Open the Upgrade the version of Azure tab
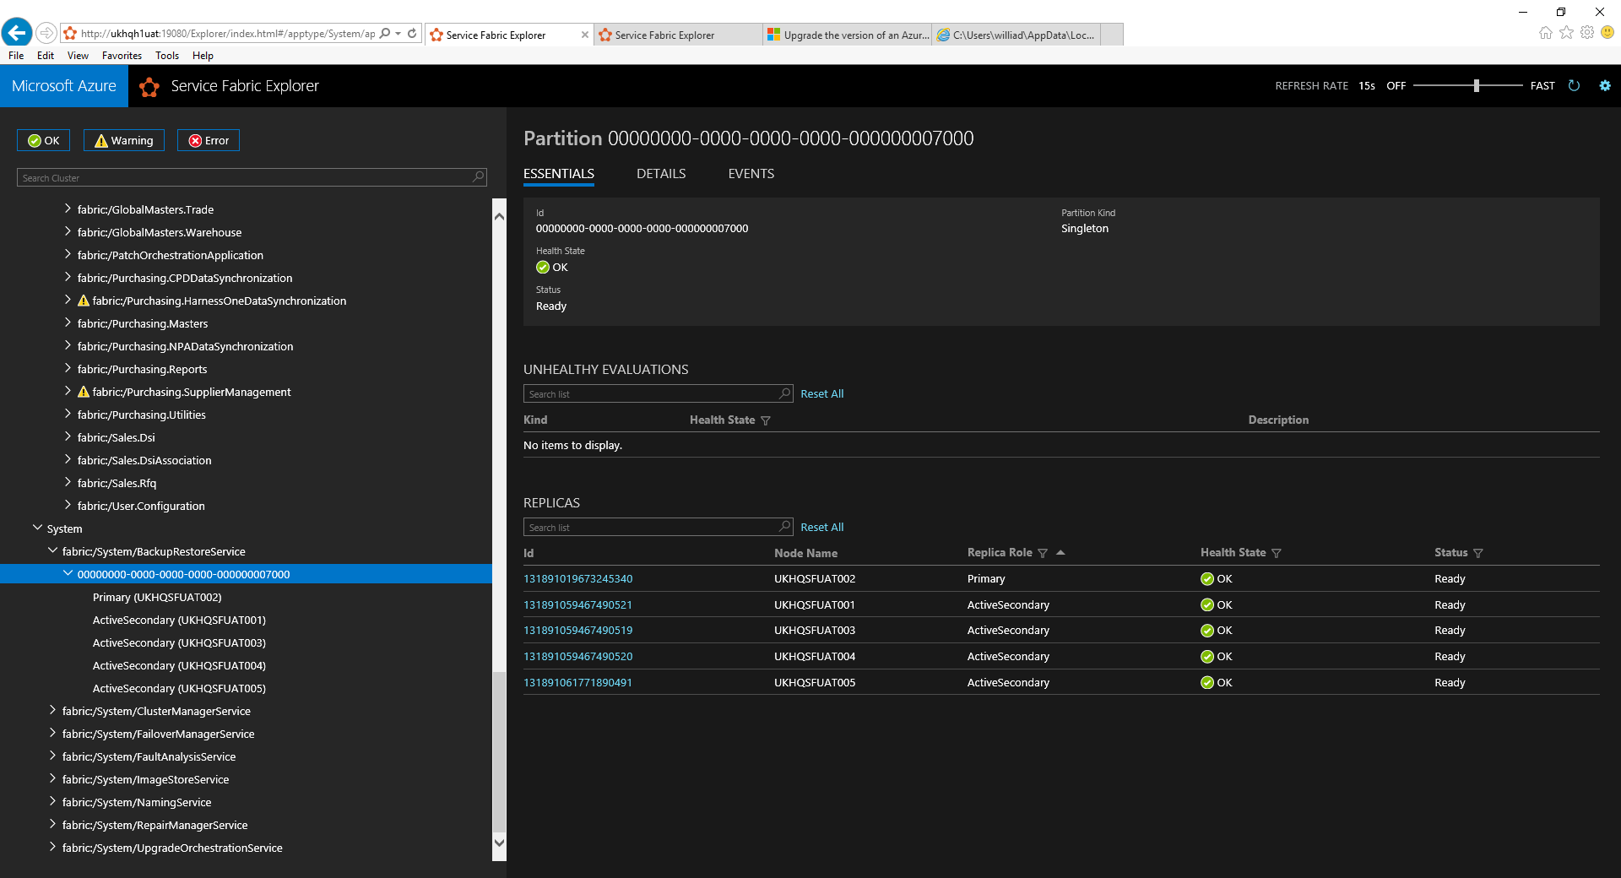This screenshot has width=1621, height=878. (x=848, y=35)
